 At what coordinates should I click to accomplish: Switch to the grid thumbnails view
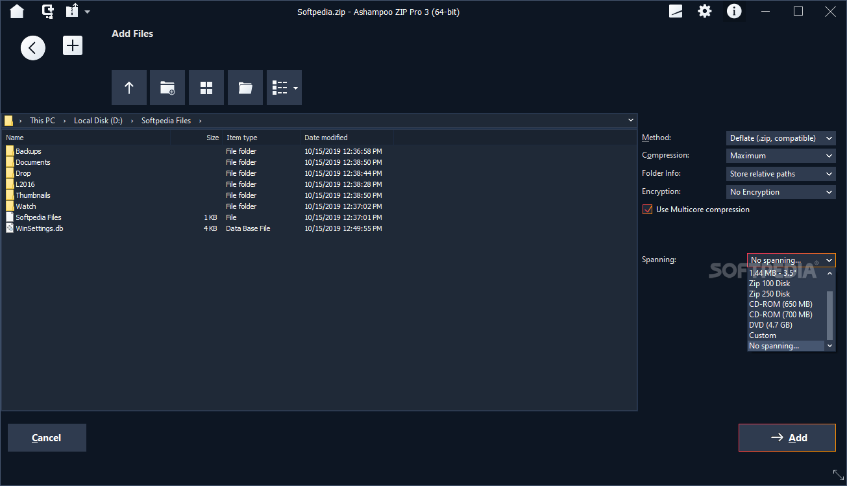206,88
